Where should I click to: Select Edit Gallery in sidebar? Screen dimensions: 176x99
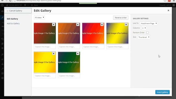point(12,19)
